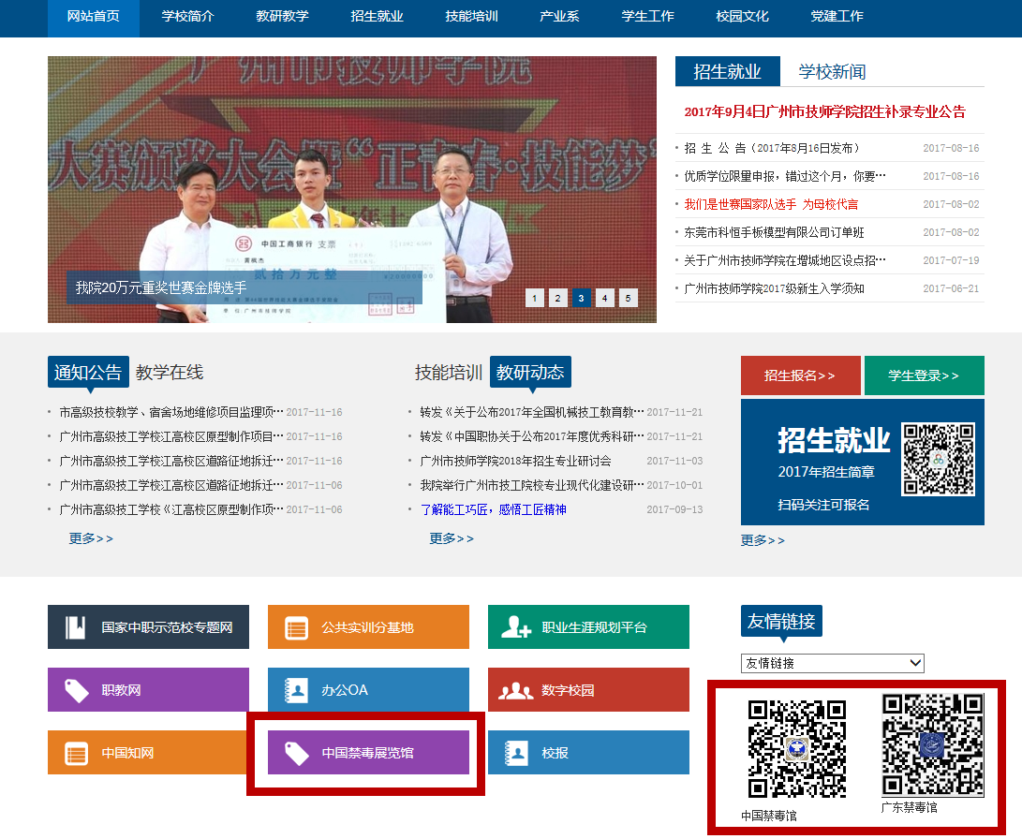Open the 招生就业 2017年招生简章 banner

[863, 463]
